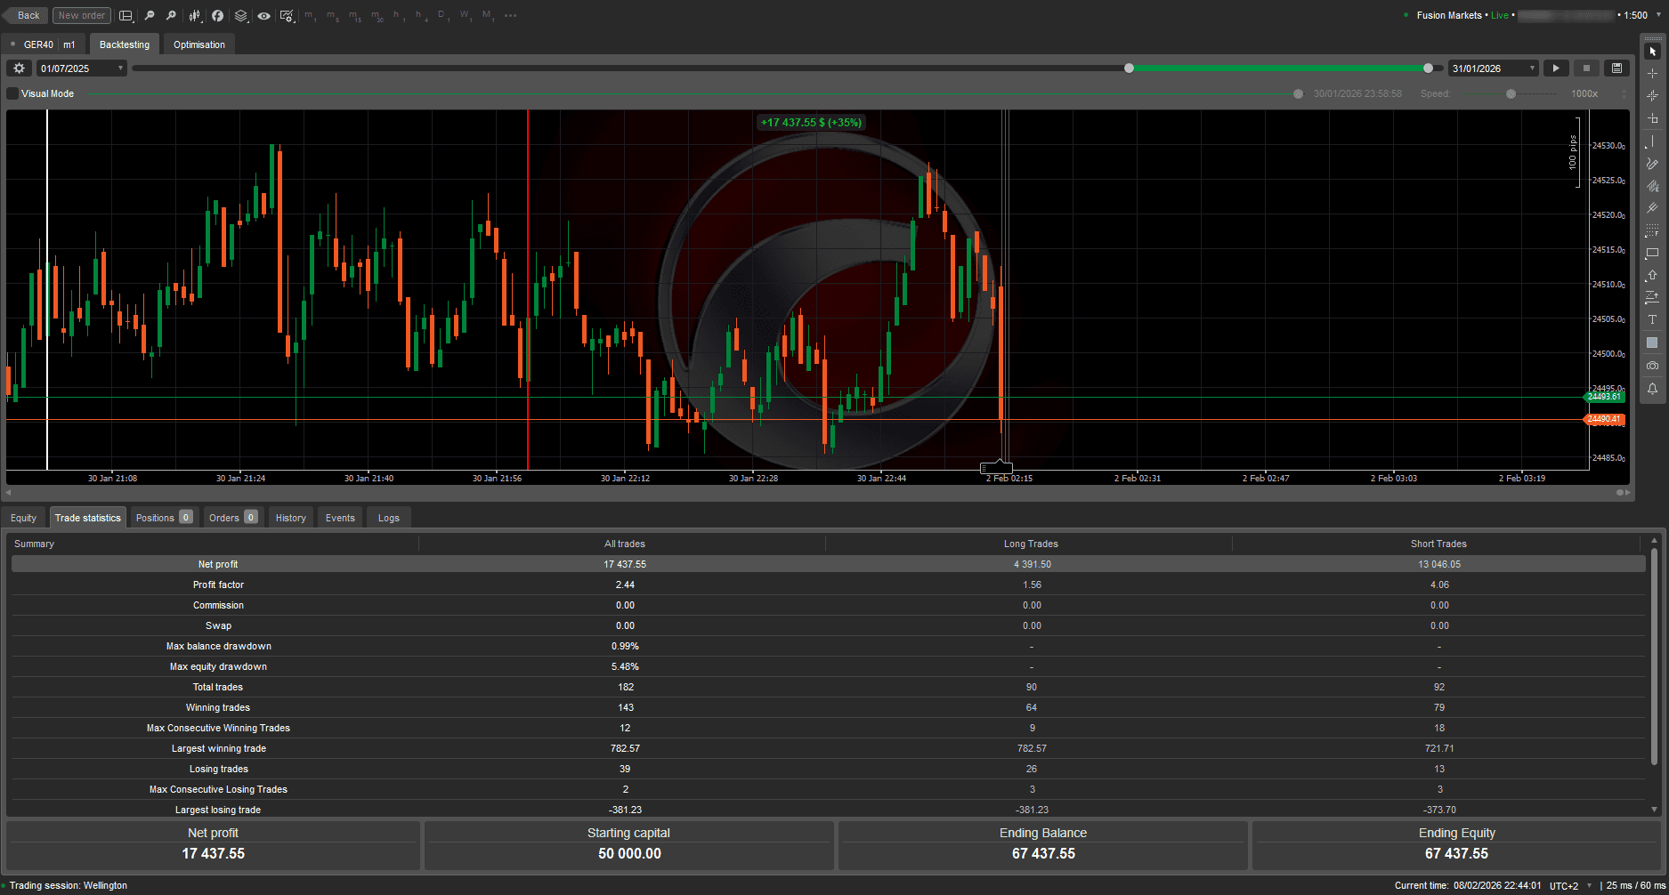Pick the crosshair tool from the right sidebar
The height and width of the screenshot is (895, 1669).
pyautogui.click(x=1652, y=74)
